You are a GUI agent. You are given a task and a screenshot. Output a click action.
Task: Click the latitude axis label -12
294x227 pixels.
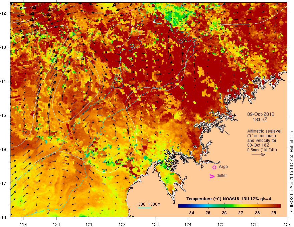3,13
